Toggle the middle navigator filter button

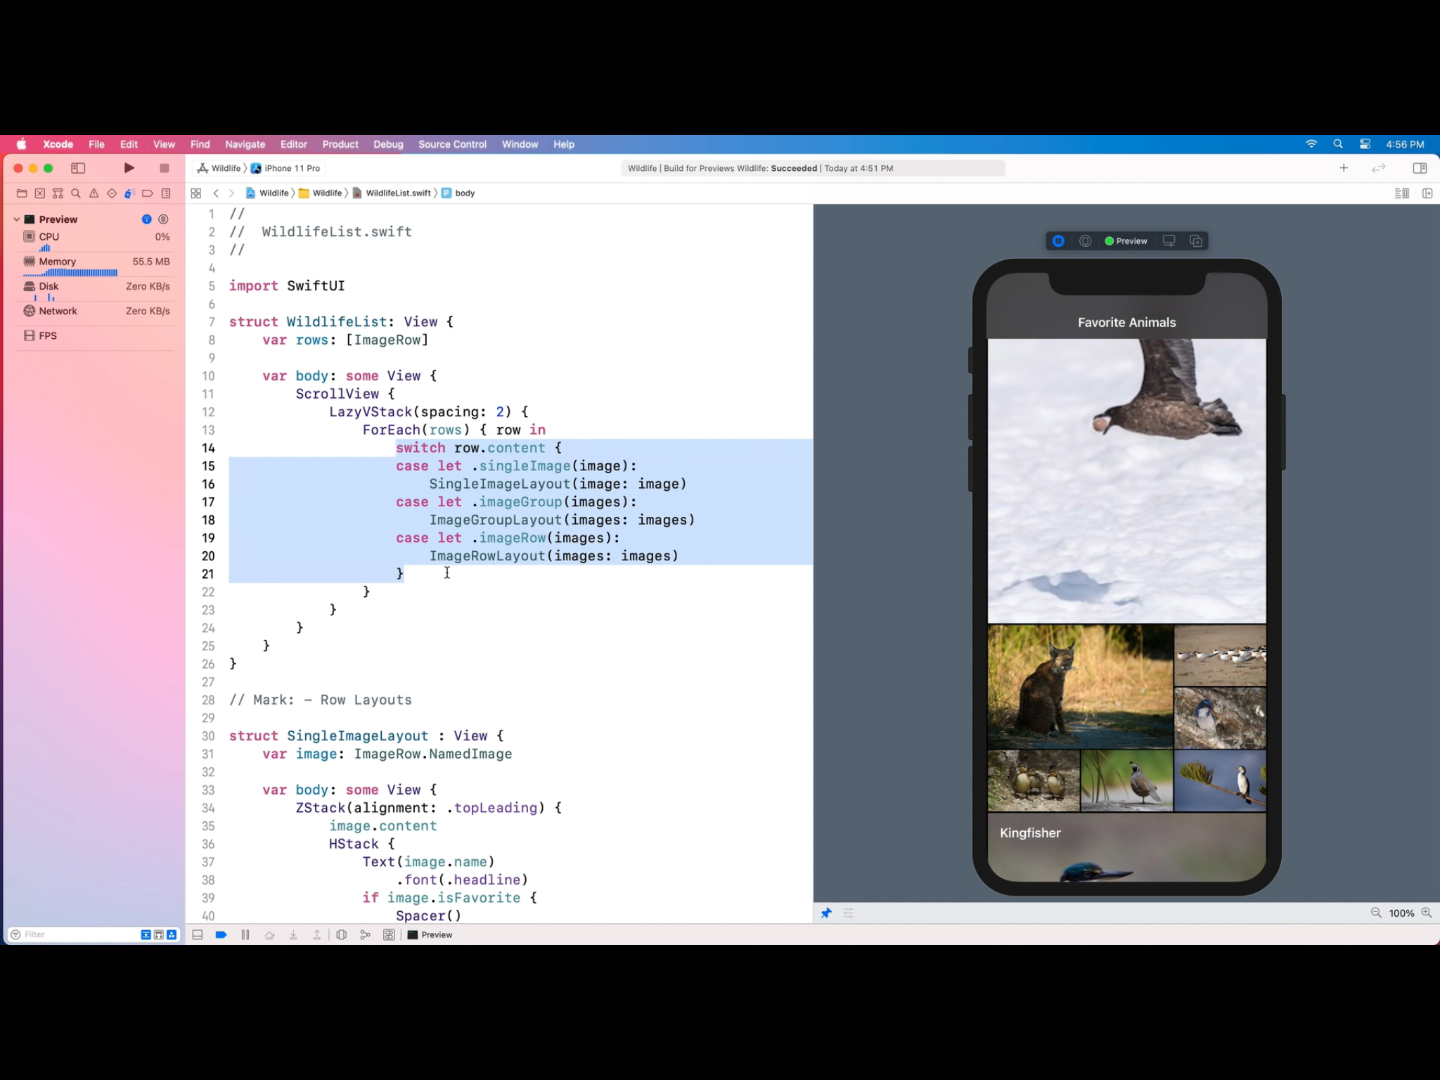(159, 934)
